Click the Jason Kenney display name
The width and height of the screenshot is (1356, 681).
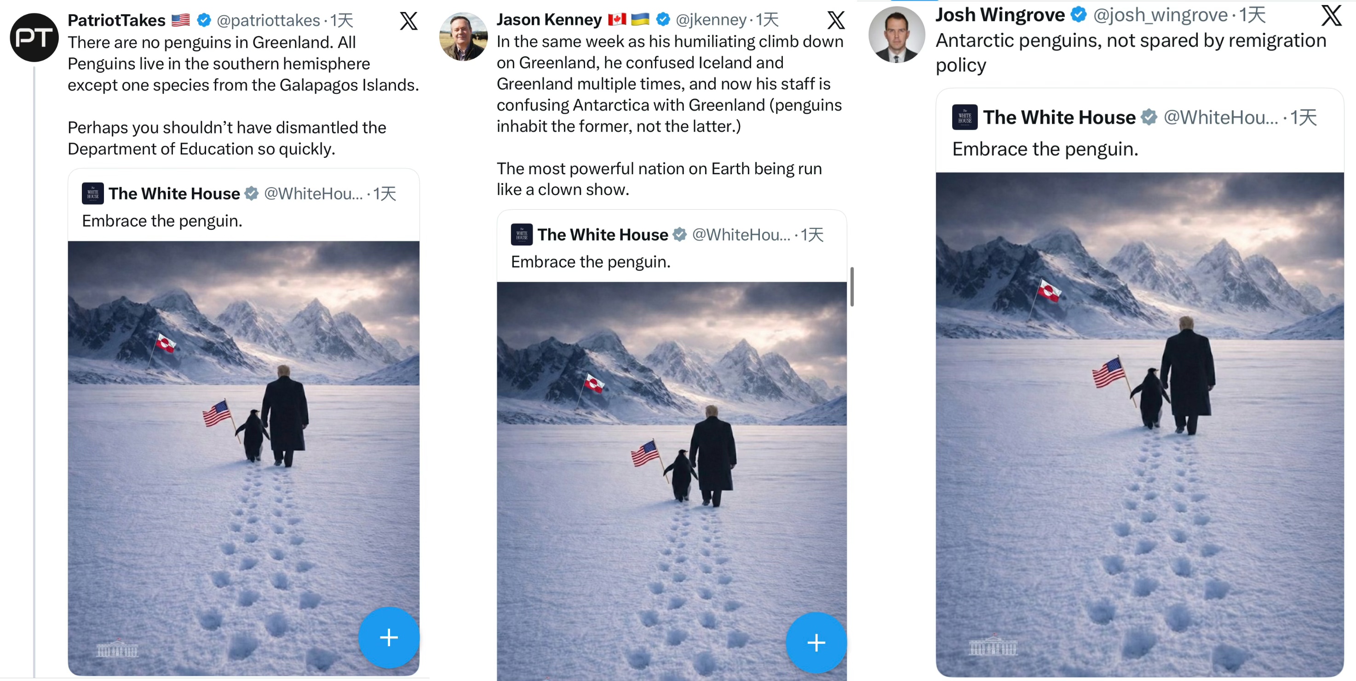coord(549,20)
